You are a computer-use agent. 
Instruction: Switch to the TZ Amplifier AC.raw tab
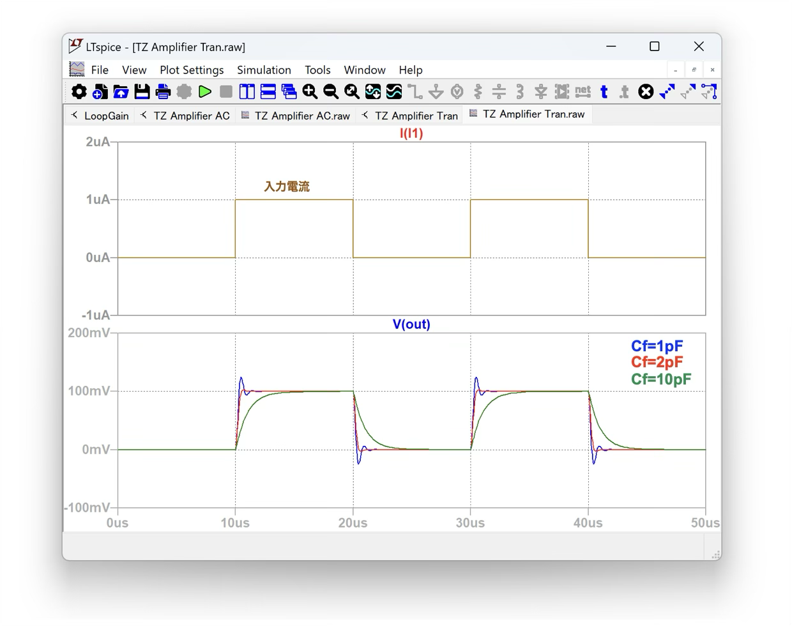click(296, 116)
